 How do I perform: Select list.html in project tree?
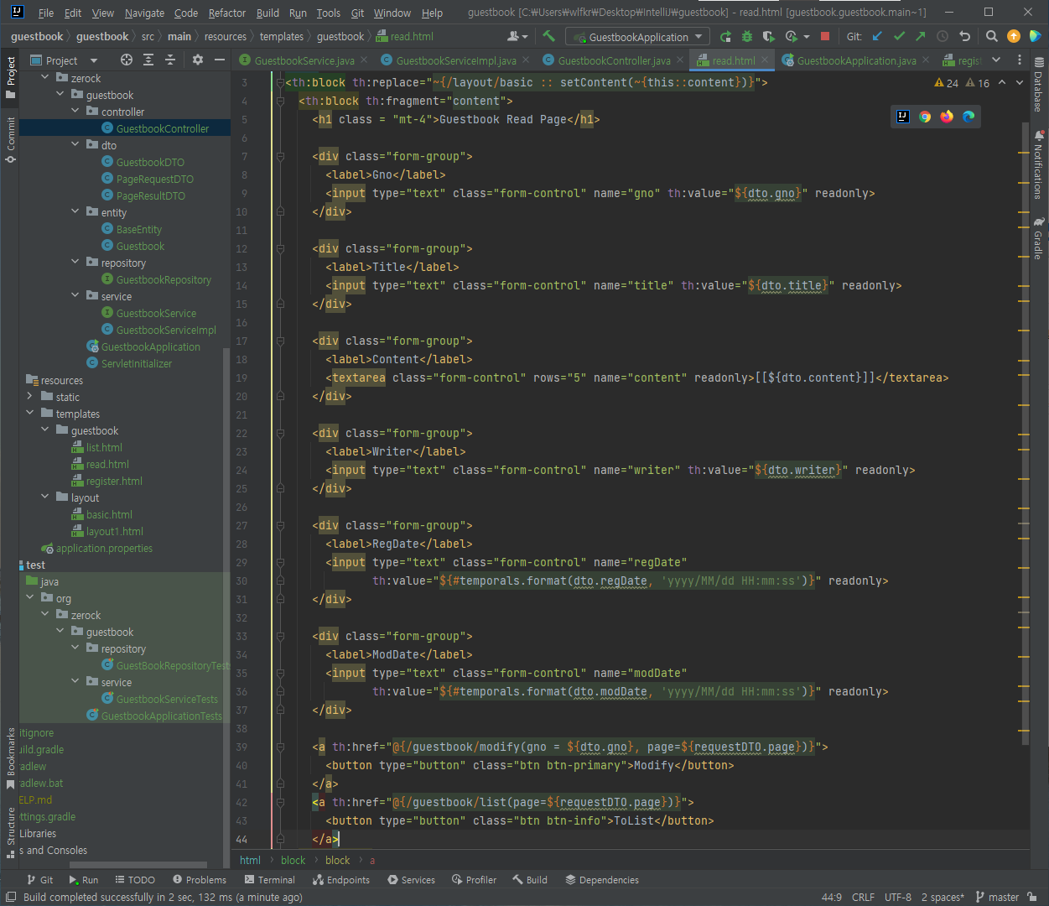tap(104, 447)
